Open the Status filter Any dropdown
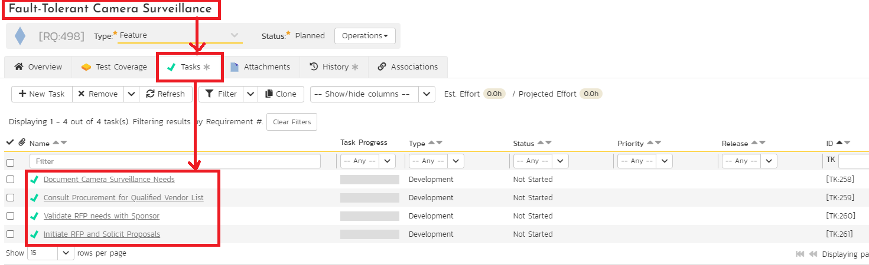 pyautogui.click(x=541, y=161)
